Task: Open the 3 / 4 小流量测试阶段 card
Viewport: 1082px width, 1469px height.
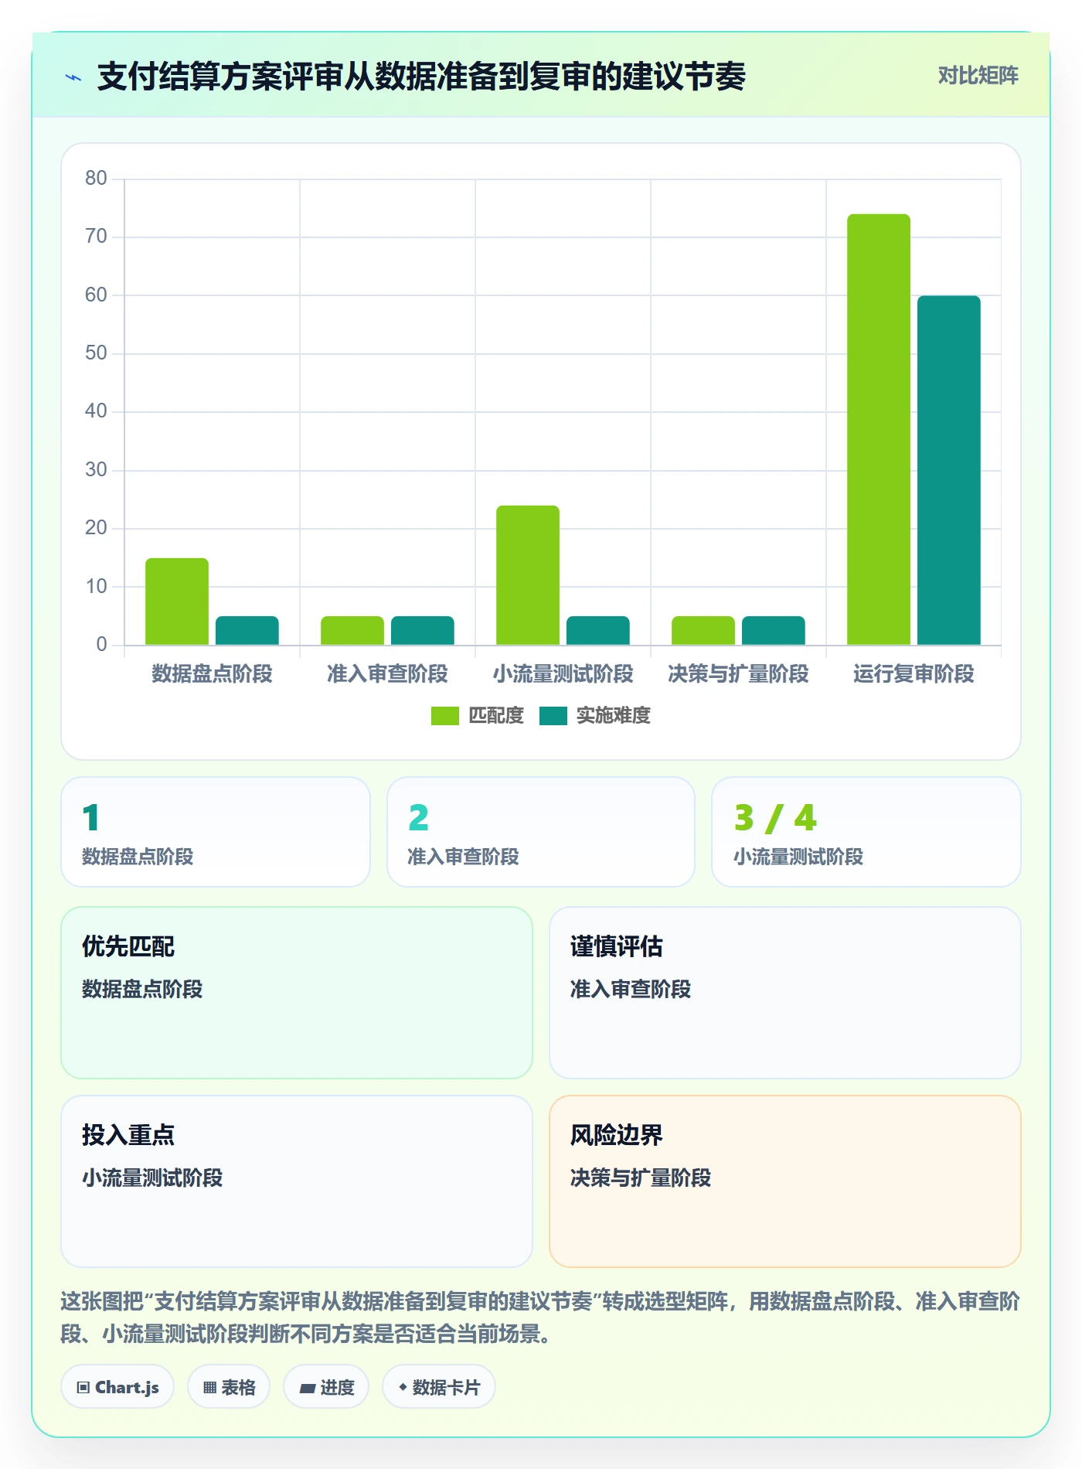Action: point(866,832)
